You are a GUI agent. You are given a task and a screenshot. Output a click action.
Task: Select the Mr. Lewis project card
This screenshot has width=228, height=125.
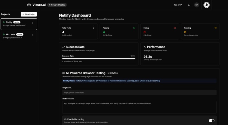click(19, 36)
